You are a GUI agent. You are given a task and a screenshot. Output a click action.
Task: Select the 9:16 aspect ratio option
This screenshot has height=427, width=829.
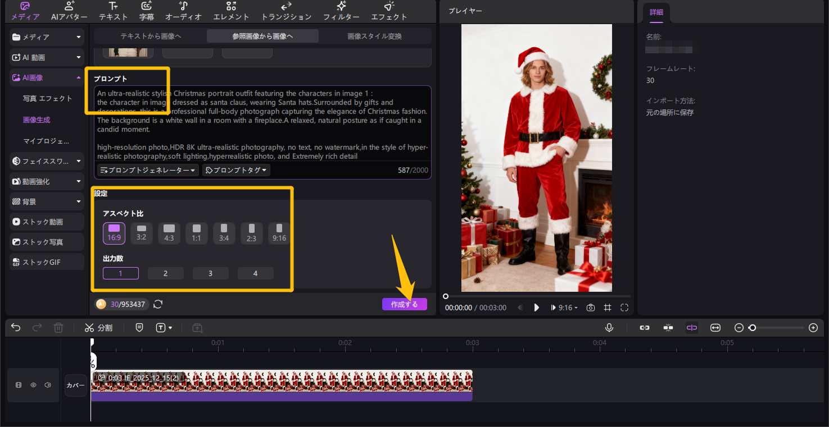click(279, 233)
